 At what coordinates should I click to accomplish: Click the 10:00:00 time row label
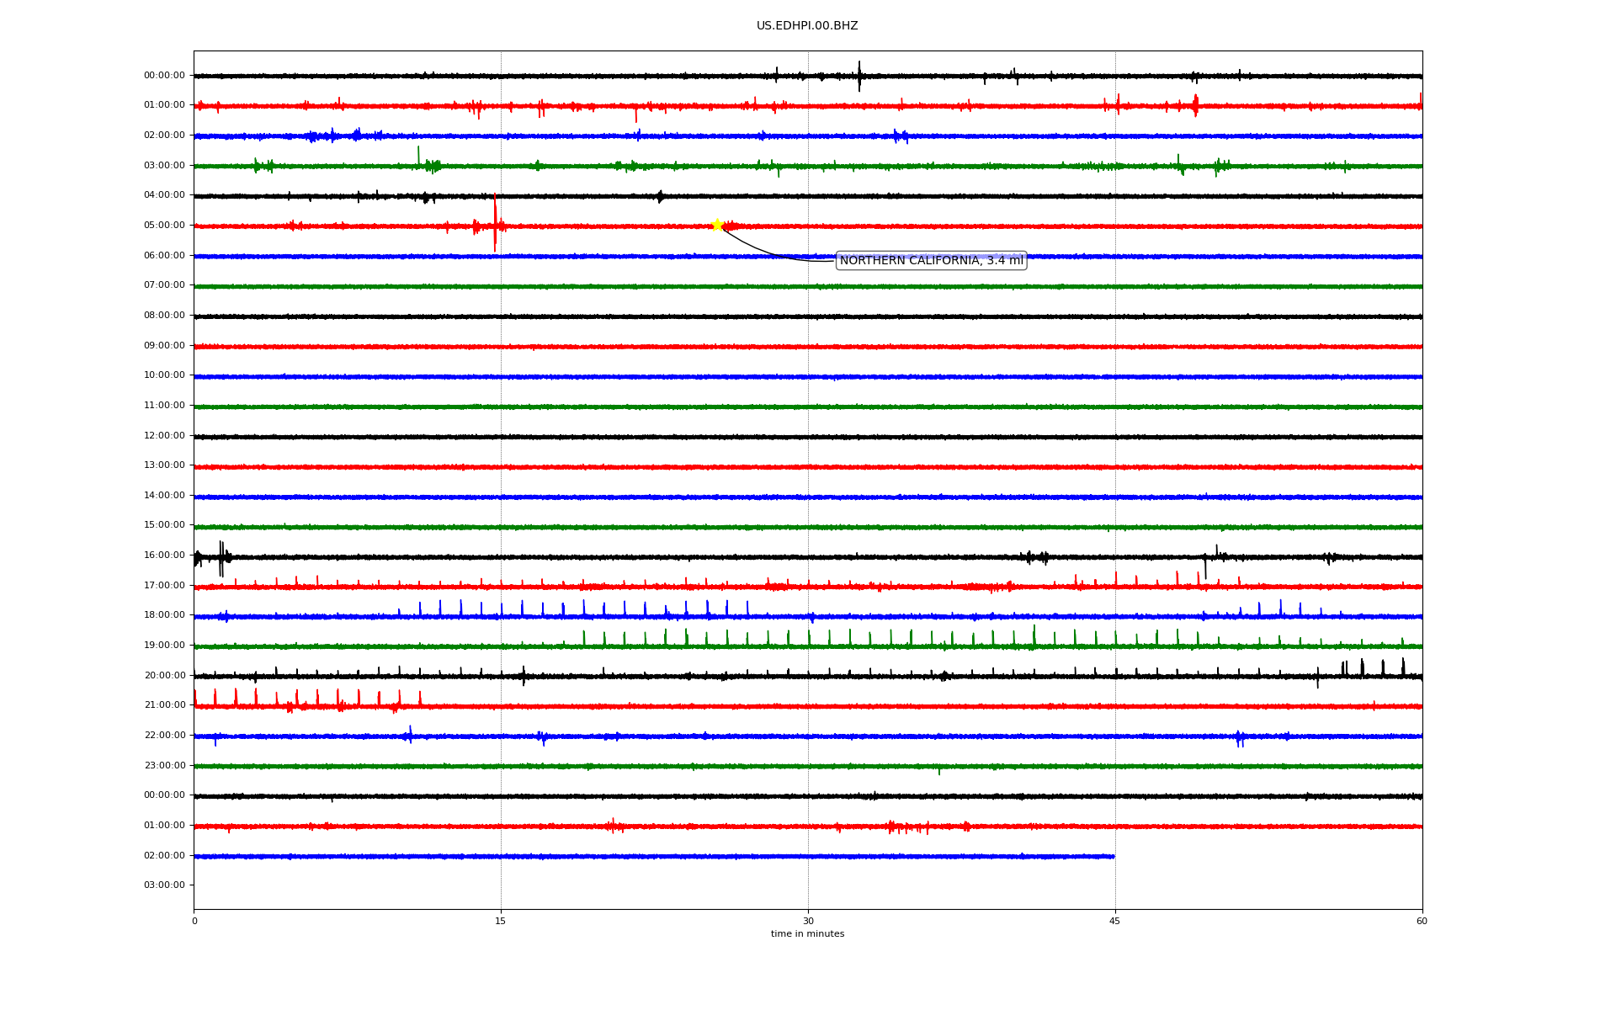(x=164, y=375)
